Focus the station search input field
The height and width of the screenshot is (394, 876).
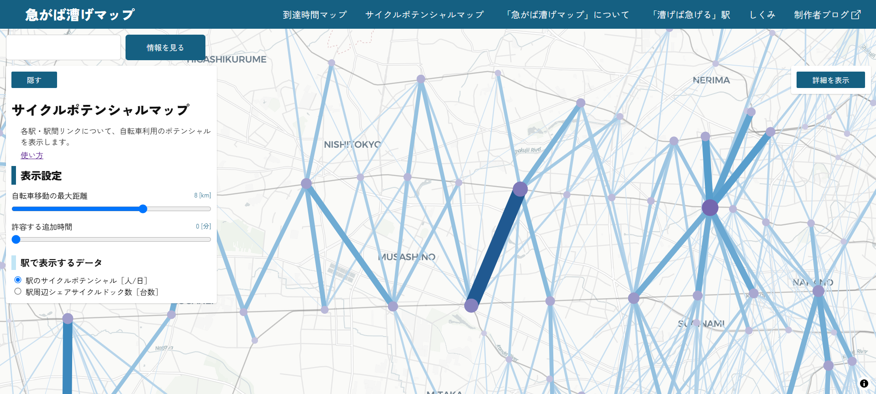click(63, 47)
